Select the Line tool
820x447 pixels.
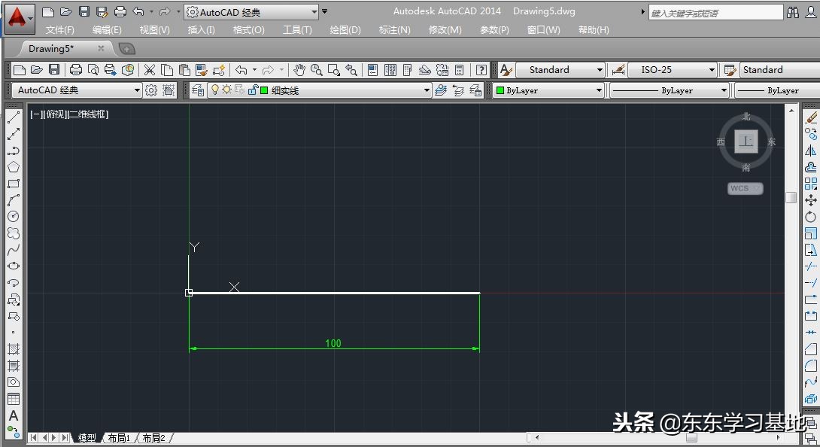[14, 117]
